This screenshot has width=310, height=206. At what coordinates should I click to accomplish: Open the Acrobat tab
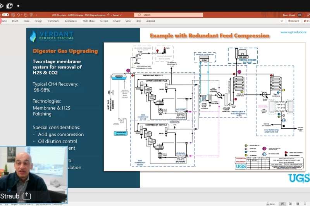pos(151,21)
